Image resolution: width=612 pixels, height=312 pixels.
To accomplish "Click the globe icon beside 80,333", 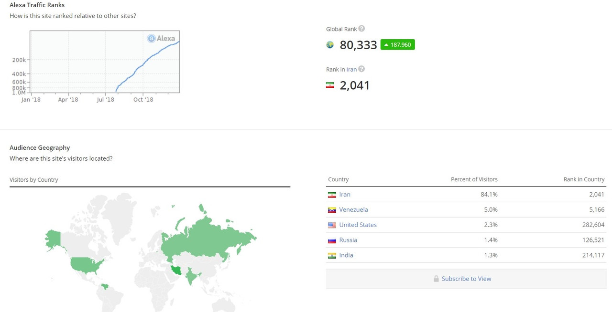I will pyautogui.click(x=330, y=45).
